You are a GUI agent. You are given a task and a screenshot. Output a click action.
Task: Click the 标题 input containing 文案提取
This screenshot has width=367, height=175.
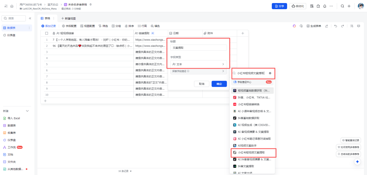click(x=198, y=48)
